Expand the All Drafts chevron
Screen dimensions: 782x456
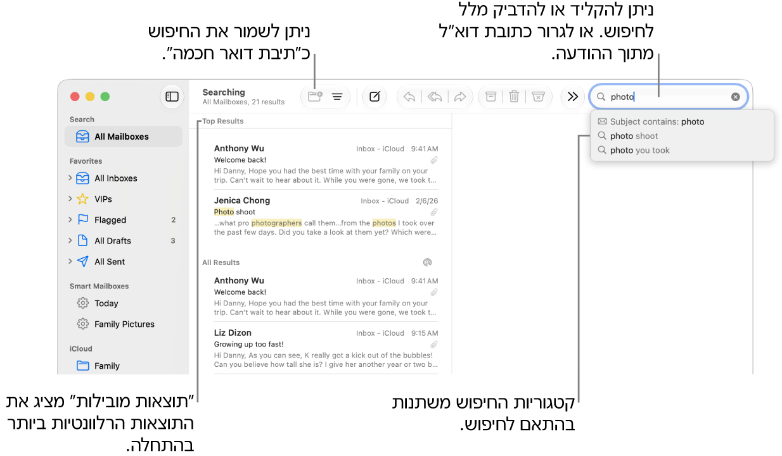(x=70, y=241)
